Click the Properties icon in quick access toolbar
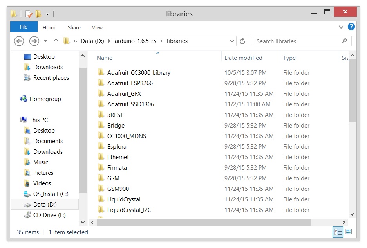 (29, 14)
